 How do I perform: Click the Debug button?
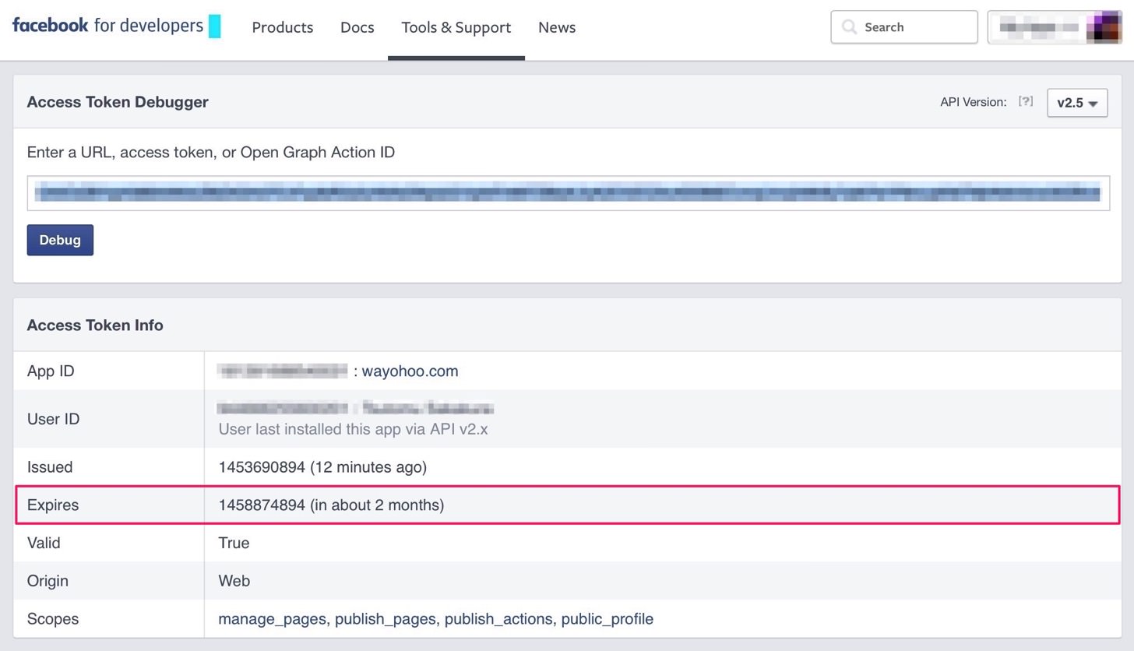point(60,240)
